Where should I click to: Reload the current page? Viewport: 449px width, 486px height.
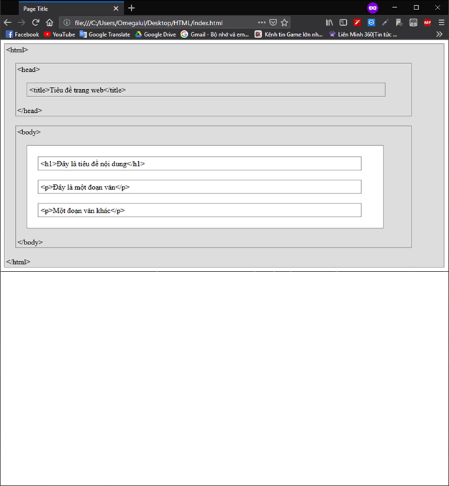35,22
